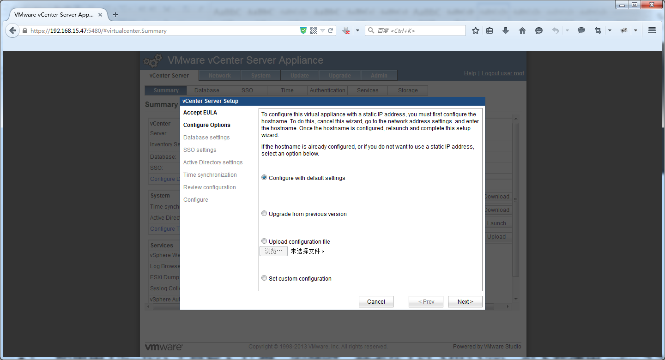Open the Update tab
The width and height of the screenshot is (665, 360).
[x=300, y=76]
